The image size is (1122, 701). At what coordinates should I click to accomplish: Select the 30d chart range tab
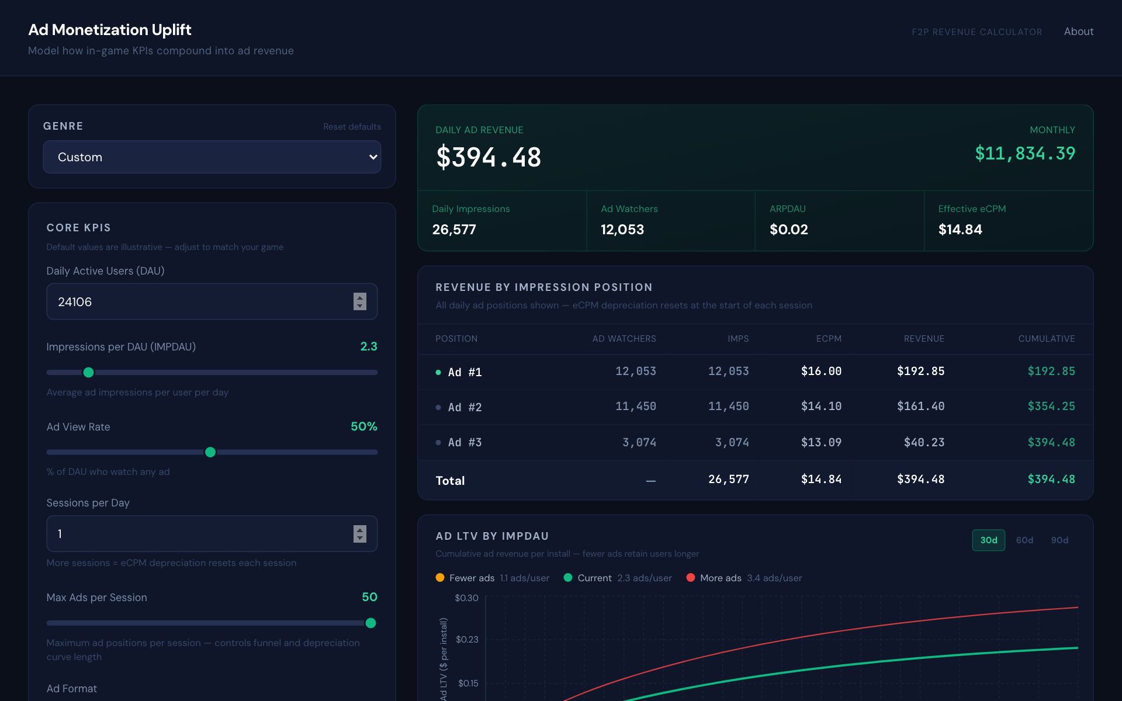click(989, 540)
